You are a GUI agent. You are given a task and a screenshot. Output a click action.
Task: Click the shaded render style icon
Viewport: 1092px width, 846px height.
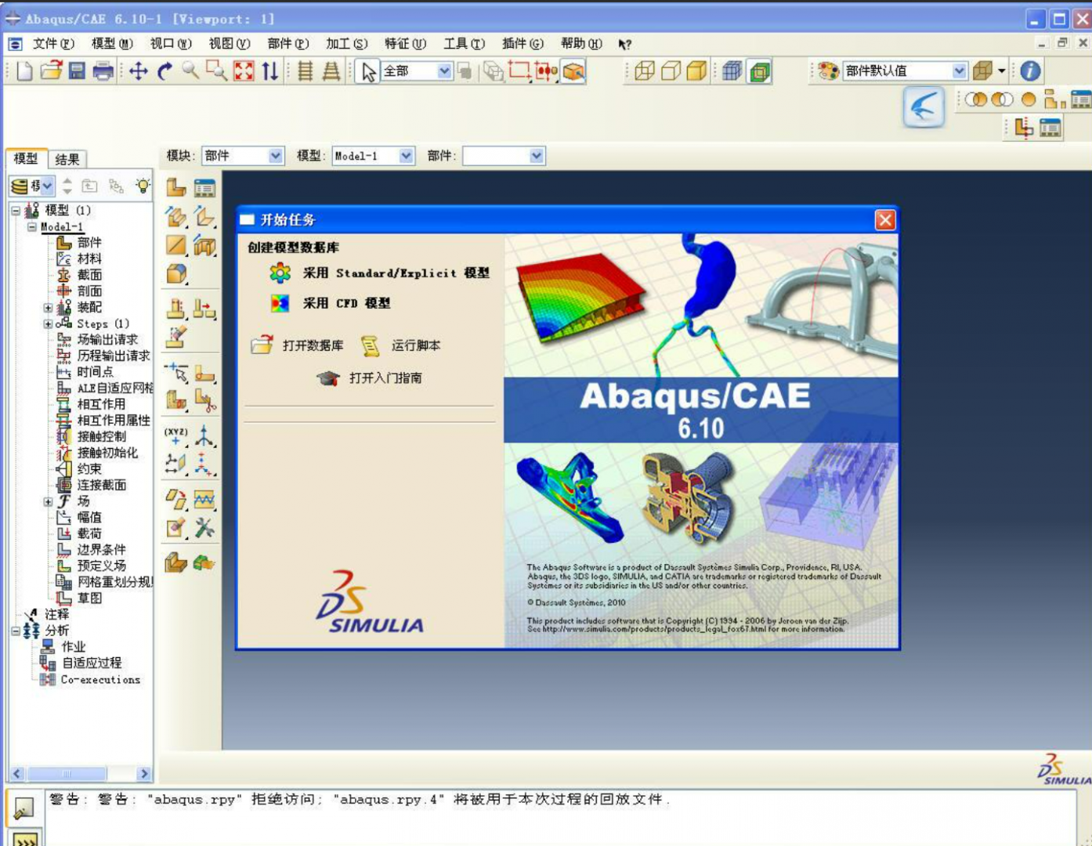pos(696,71)
